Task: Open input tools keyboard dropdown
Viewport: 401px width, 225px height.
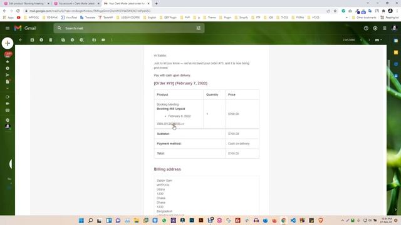Action: coord(378,40)
